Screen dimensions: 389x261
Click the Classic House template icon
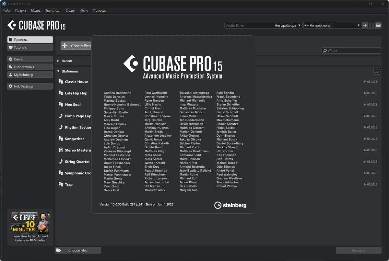(61, 82)
